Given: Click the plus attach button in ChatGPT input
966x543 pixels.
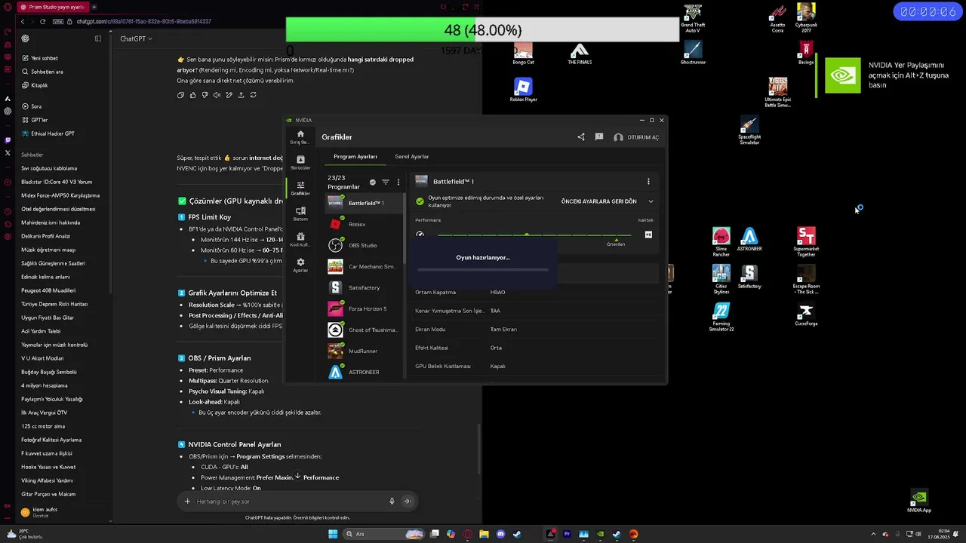Looking at the screenshot, I should click(x=187, y=502).
